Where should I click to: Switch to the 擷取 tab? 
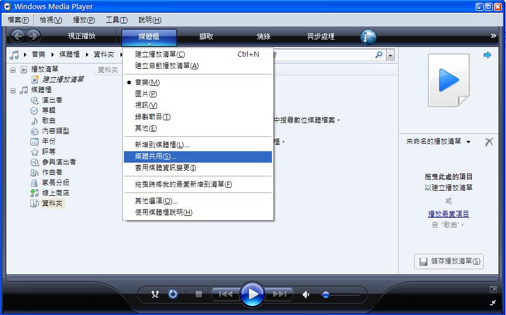[x=206, y=37]
